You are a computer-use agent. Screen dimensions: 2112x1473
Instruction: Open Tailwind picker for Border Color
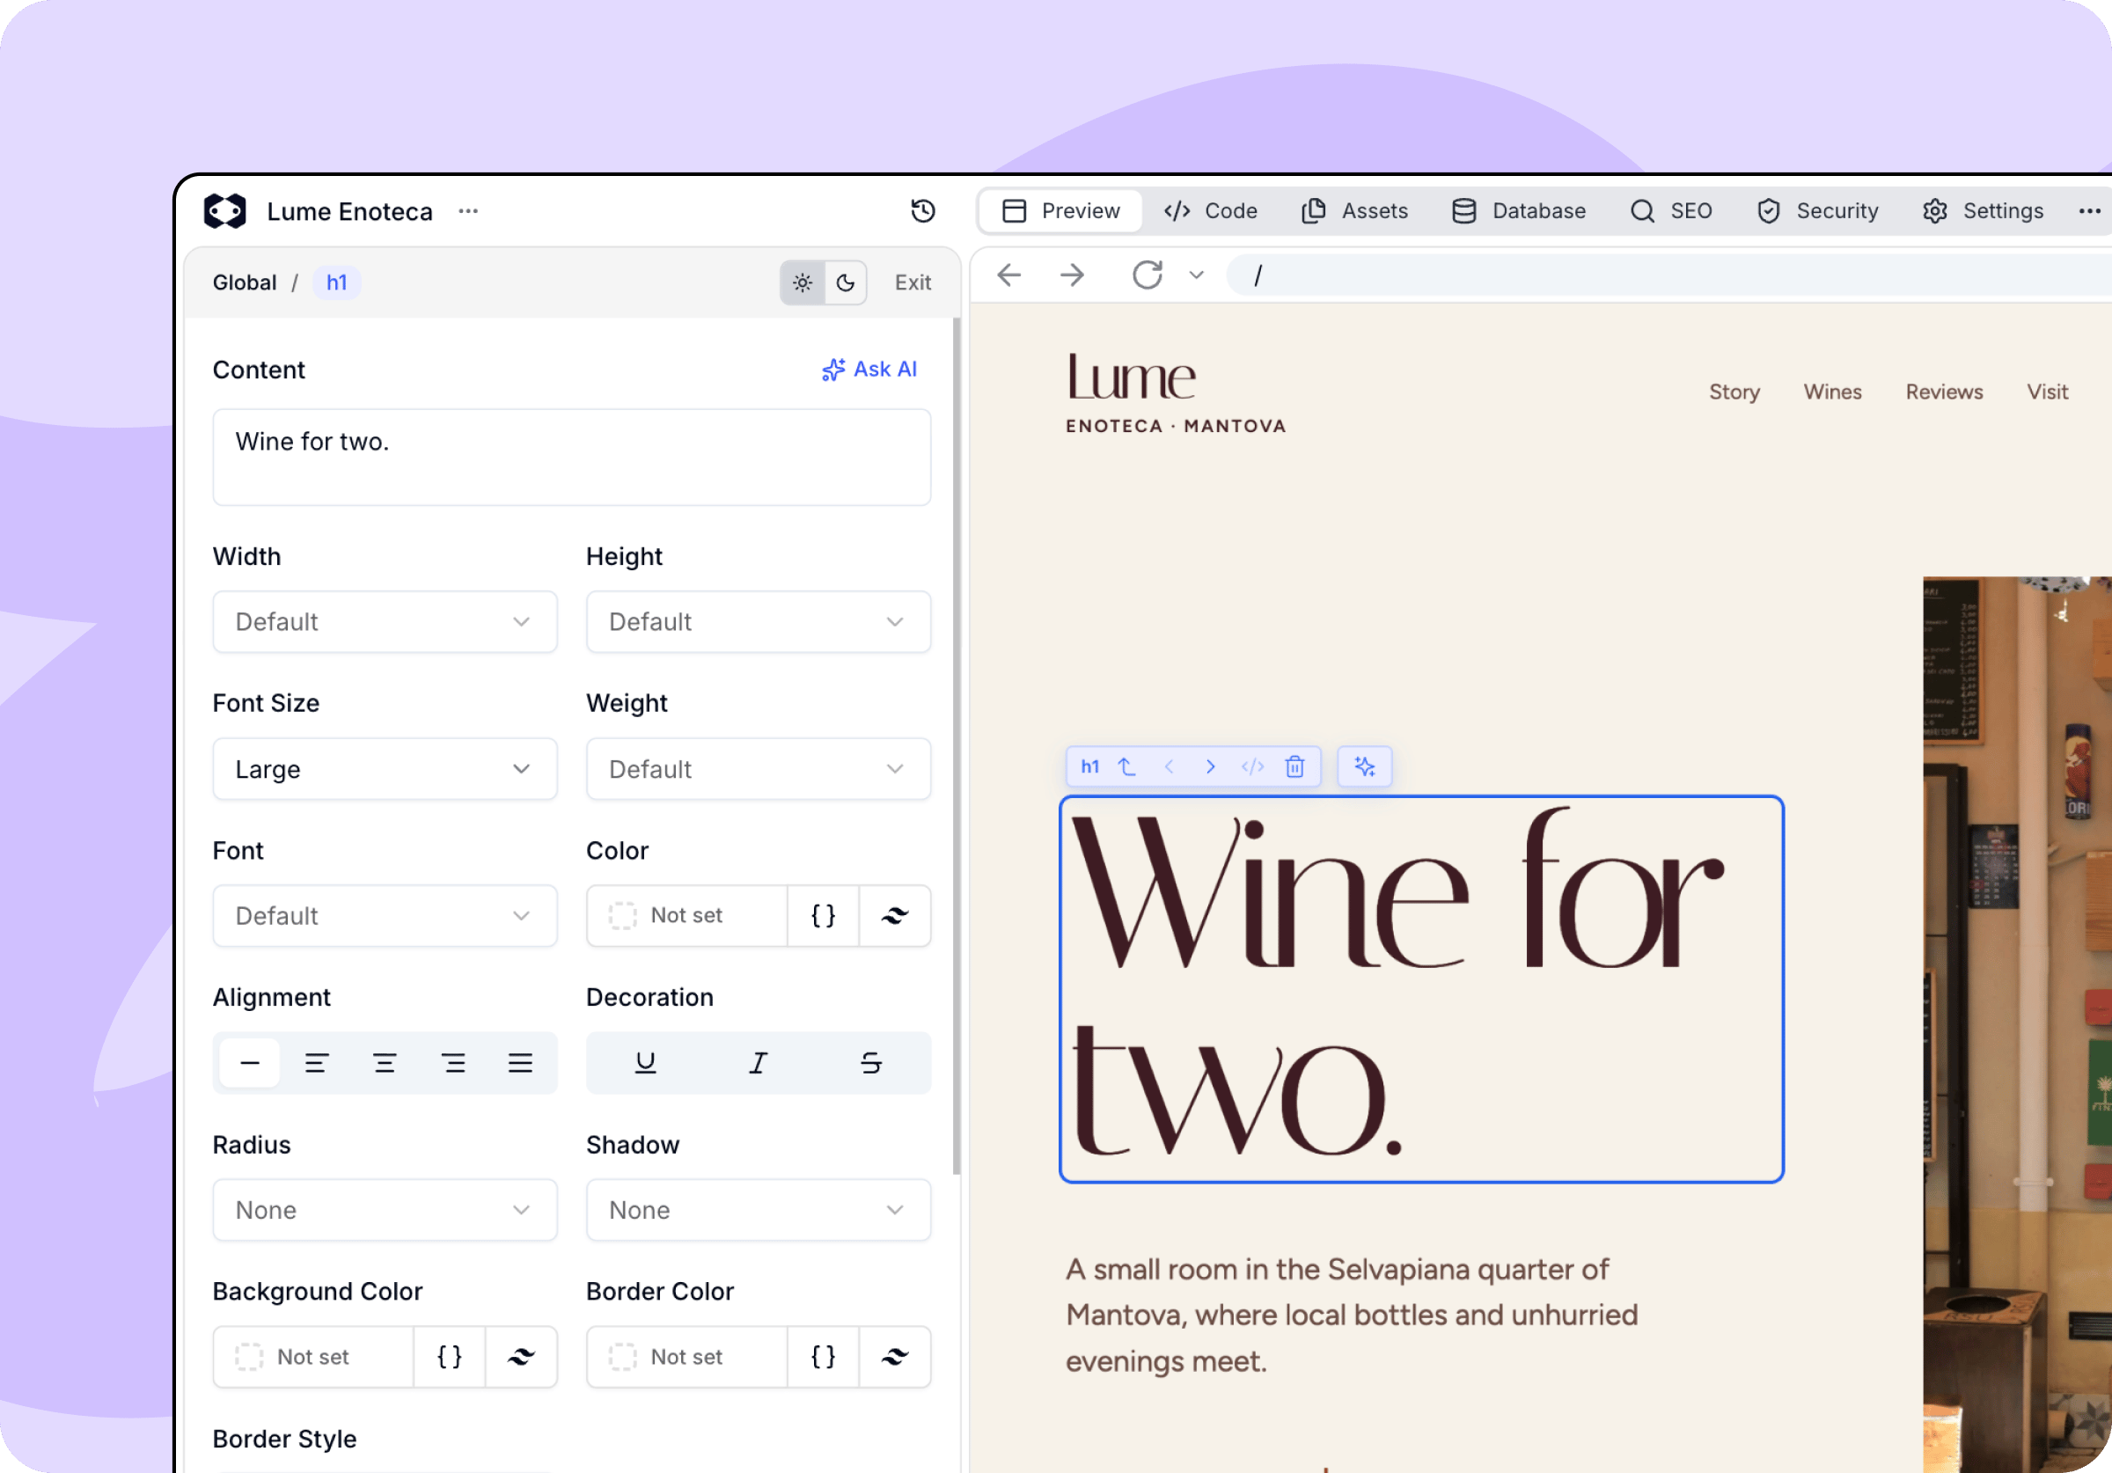(895, 1357)
